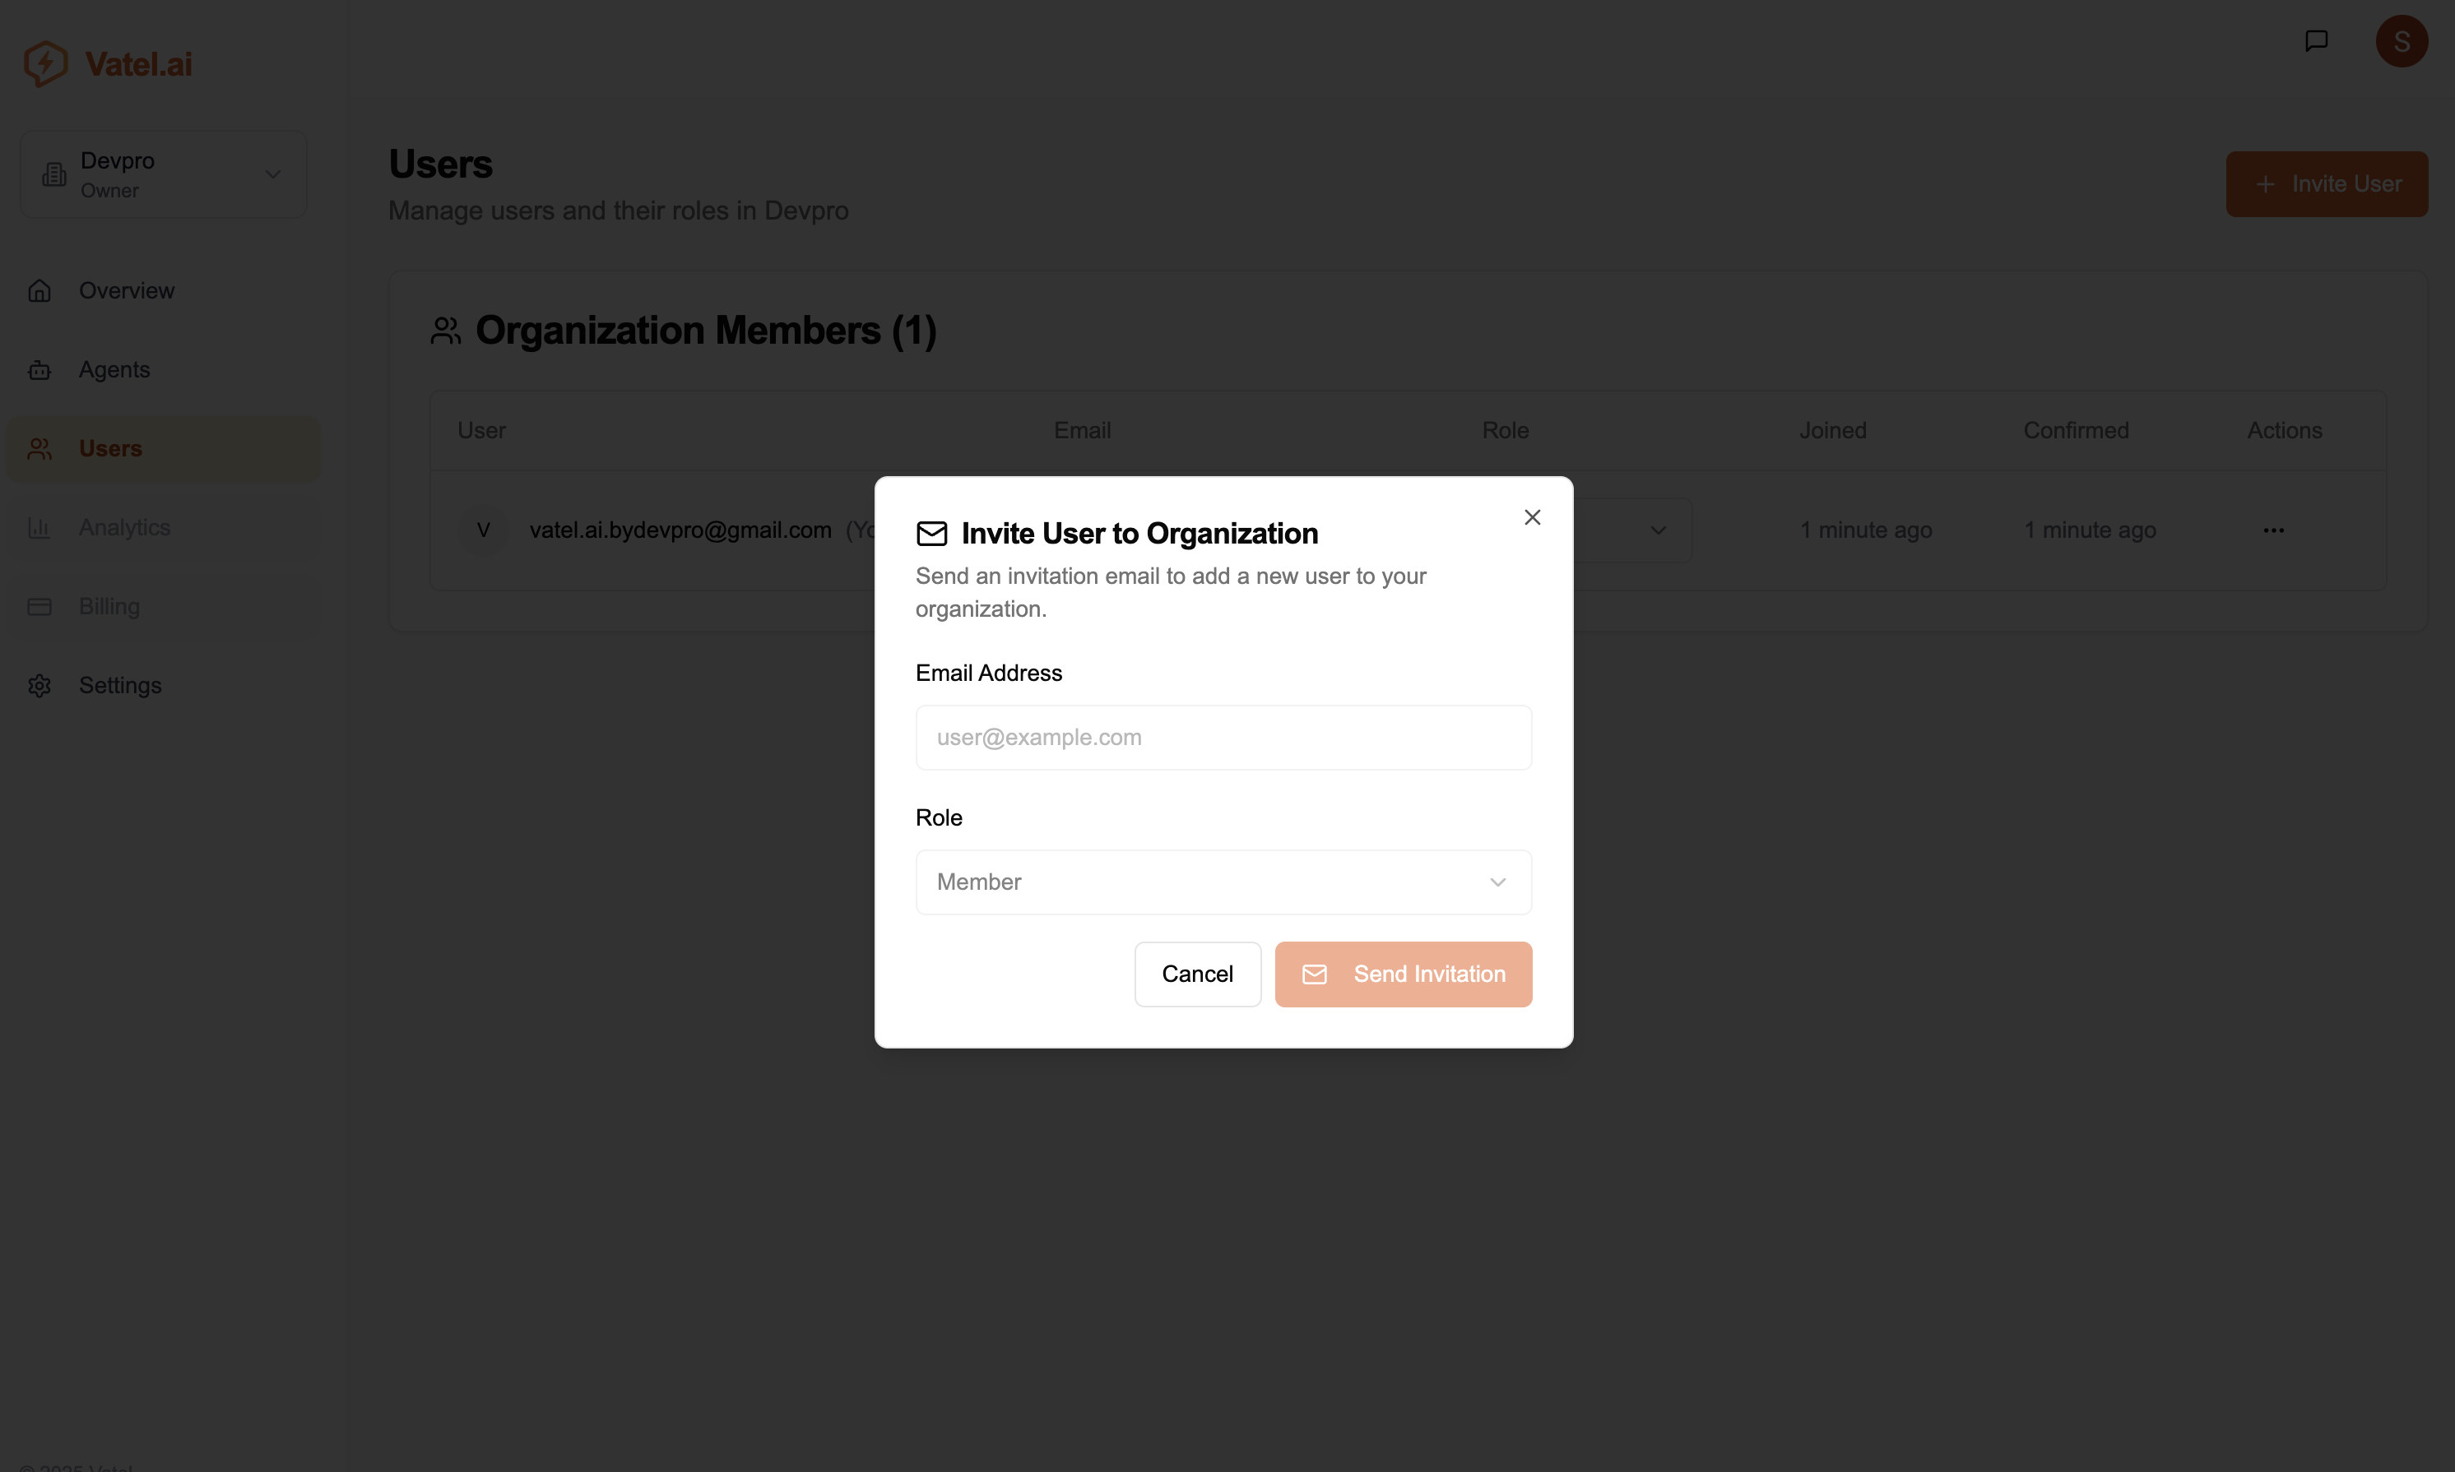
Task: Click the Organization Members people icon
Action: click(446, 331)
